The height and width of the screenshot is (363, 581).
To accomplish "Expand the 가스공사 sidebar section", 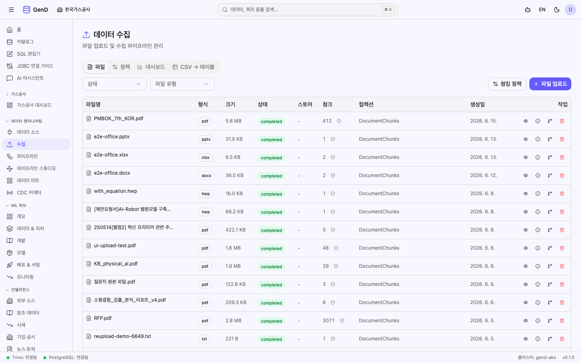I will [x=16, y=94].
